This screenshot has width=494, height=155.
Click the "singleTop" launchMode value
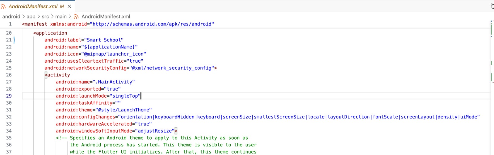pyautogui.click(x=125, y=96)
